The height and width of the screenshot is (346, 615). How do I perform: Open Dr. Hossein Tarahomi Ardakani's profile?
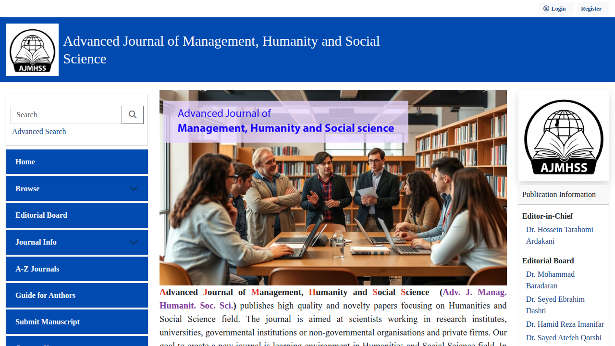tap(560, 235)
